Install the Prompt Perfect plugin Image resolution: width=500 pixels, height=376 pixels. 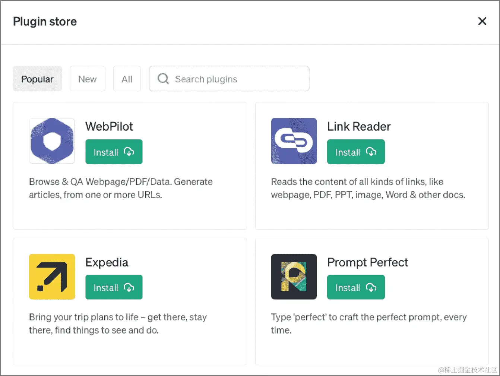click(x=356, y=287)
